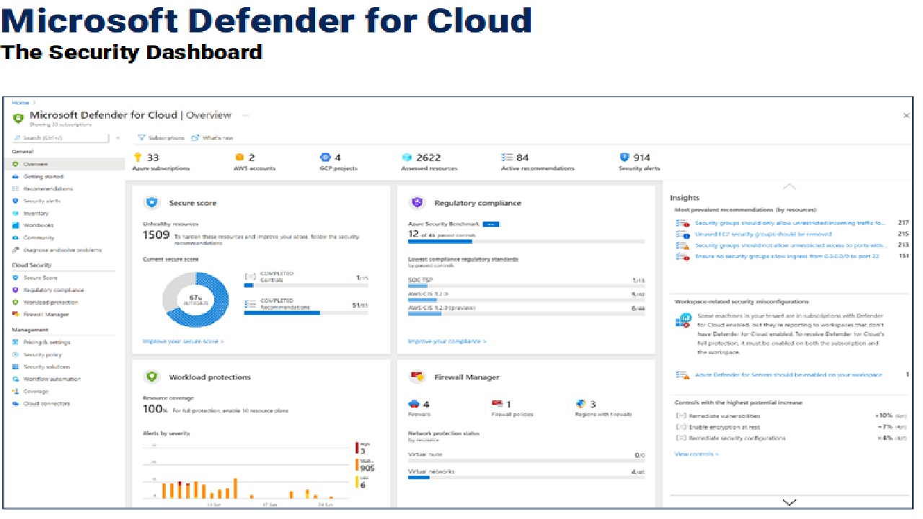923x519 pixels.
Task: Click the Regulatory compliance card icon
Action: 418,203
